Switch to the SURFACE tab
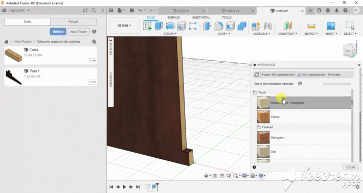Viewport: 363px width, 193px height. coord(173,17)
